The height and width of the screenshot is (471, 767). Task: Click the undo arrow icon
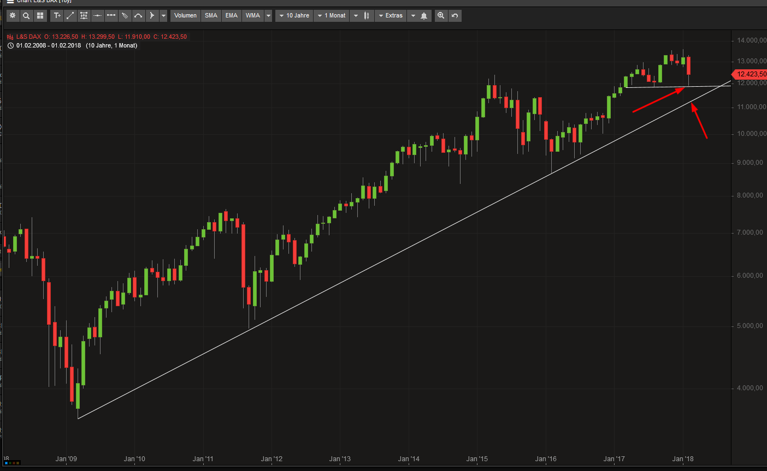click(455, 16)
